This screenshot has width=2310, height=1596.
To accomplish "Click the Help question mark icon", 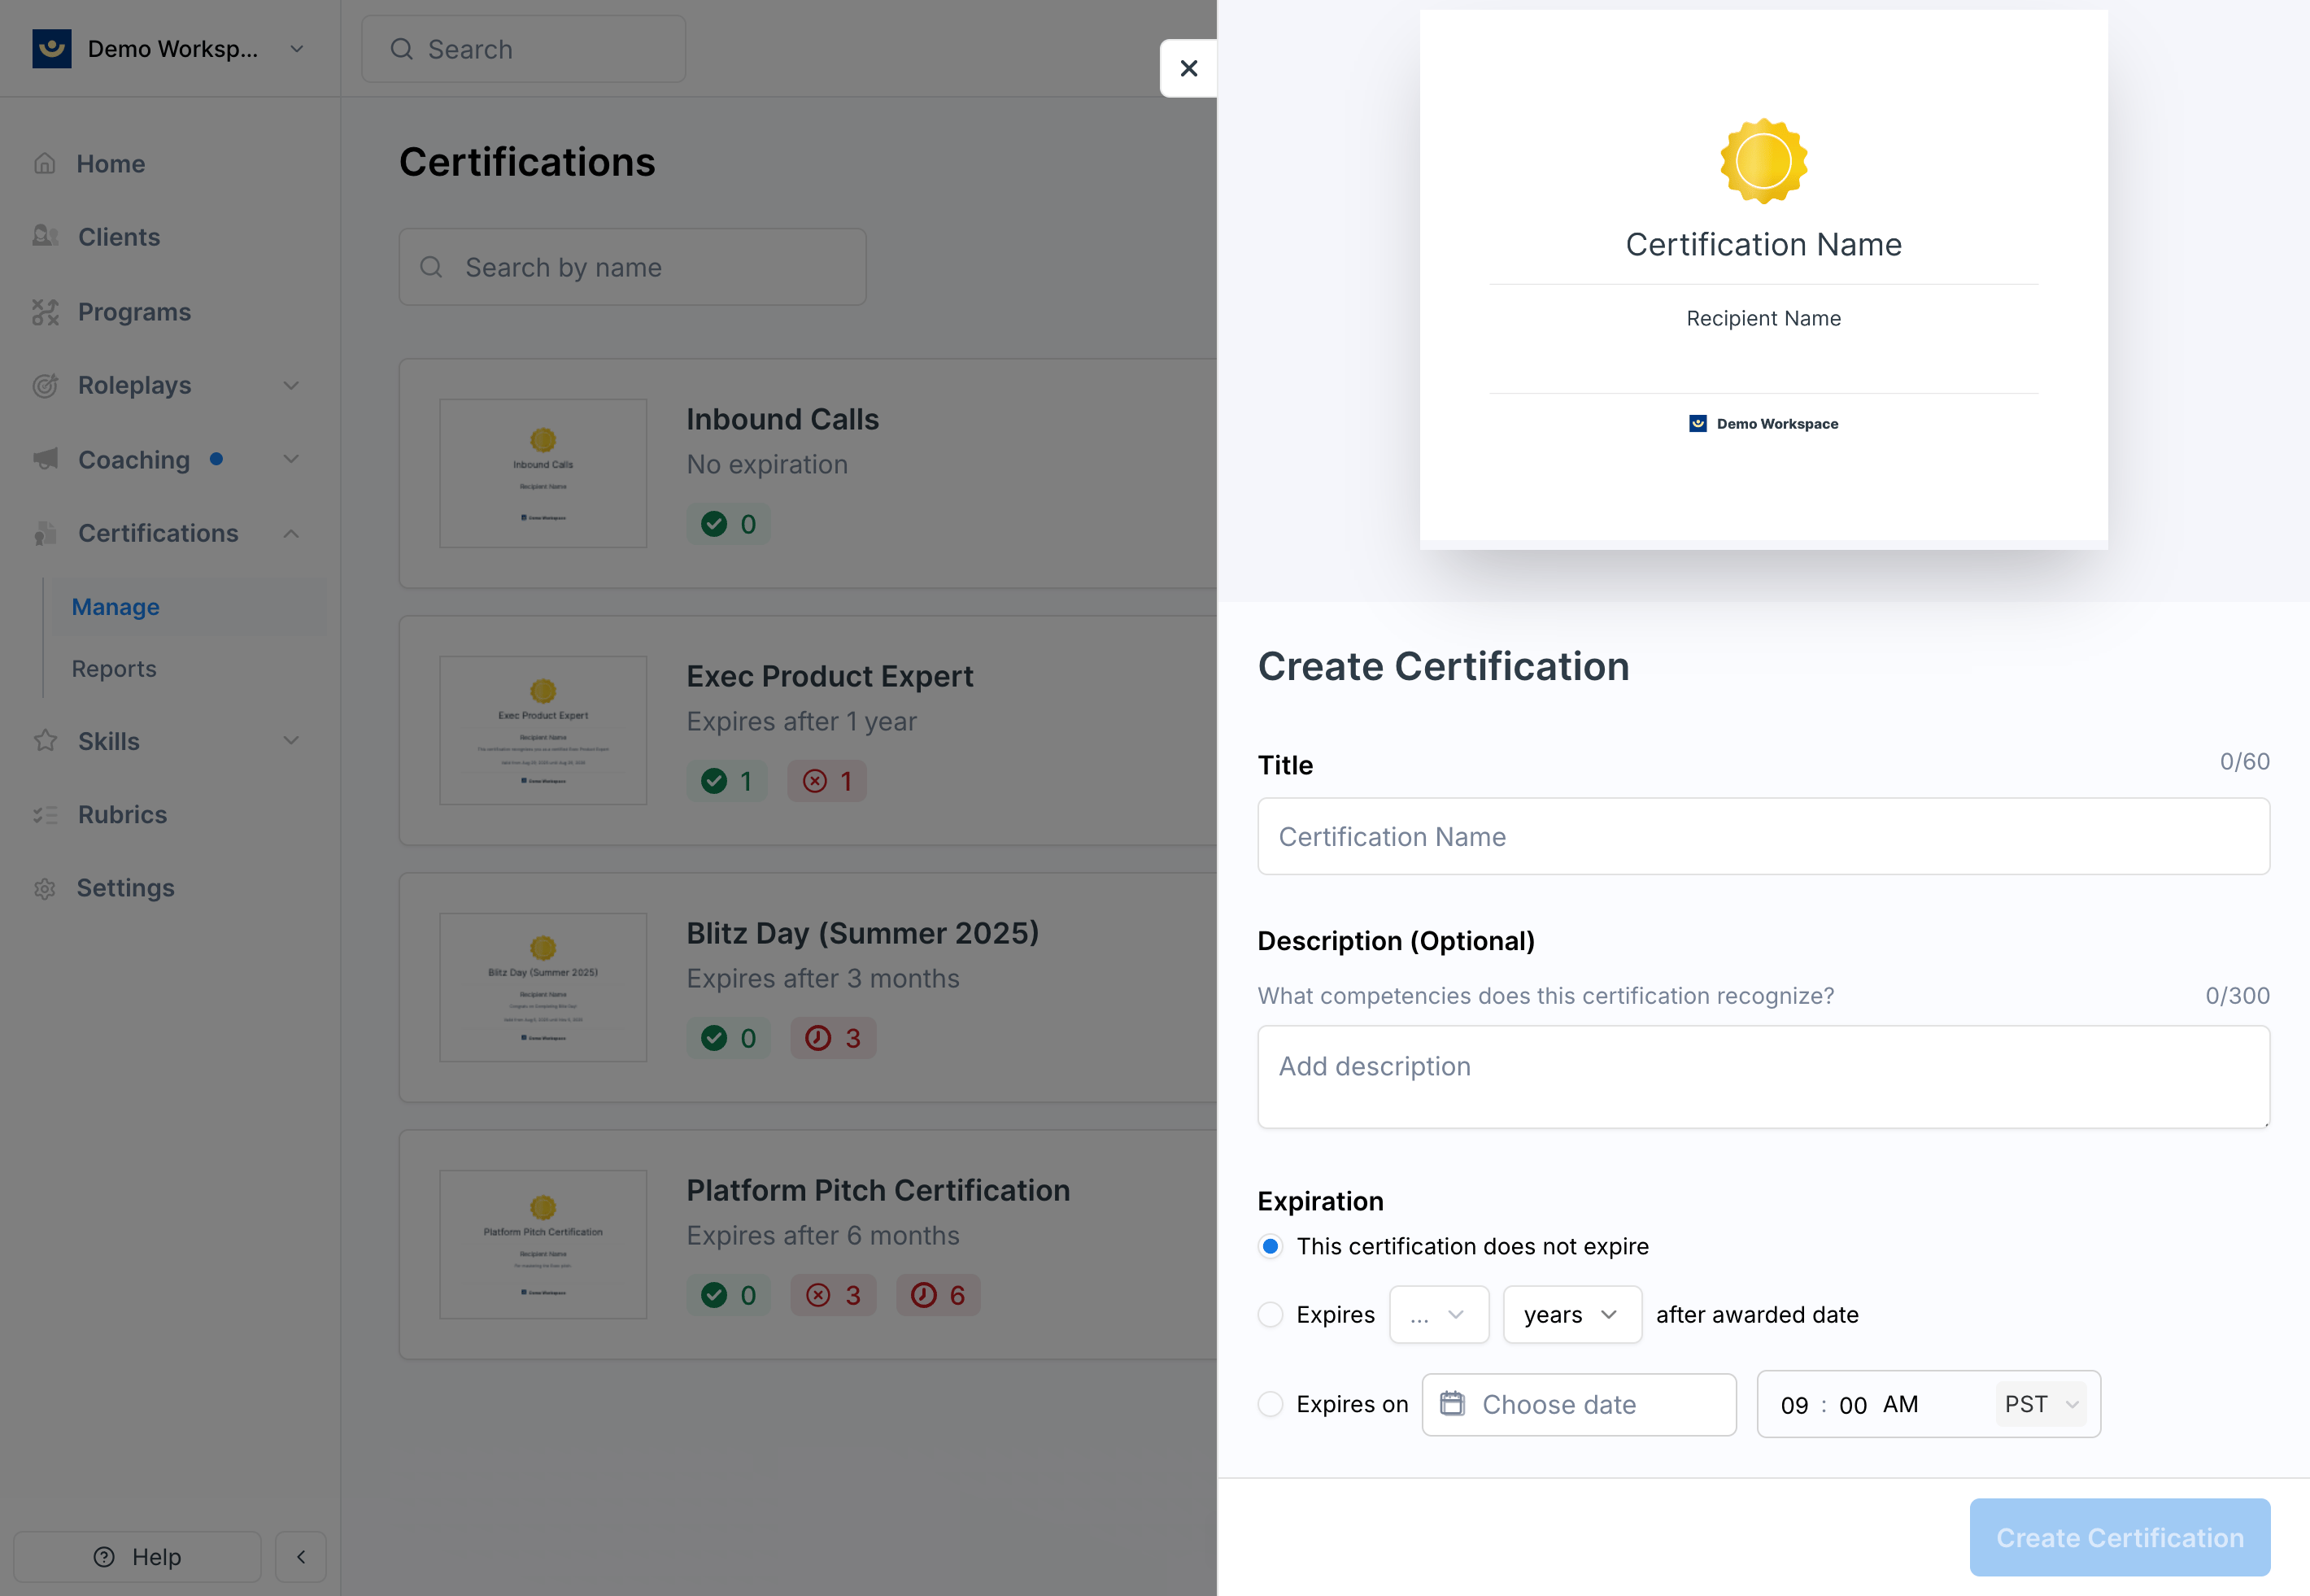I will pos(104,1557).
